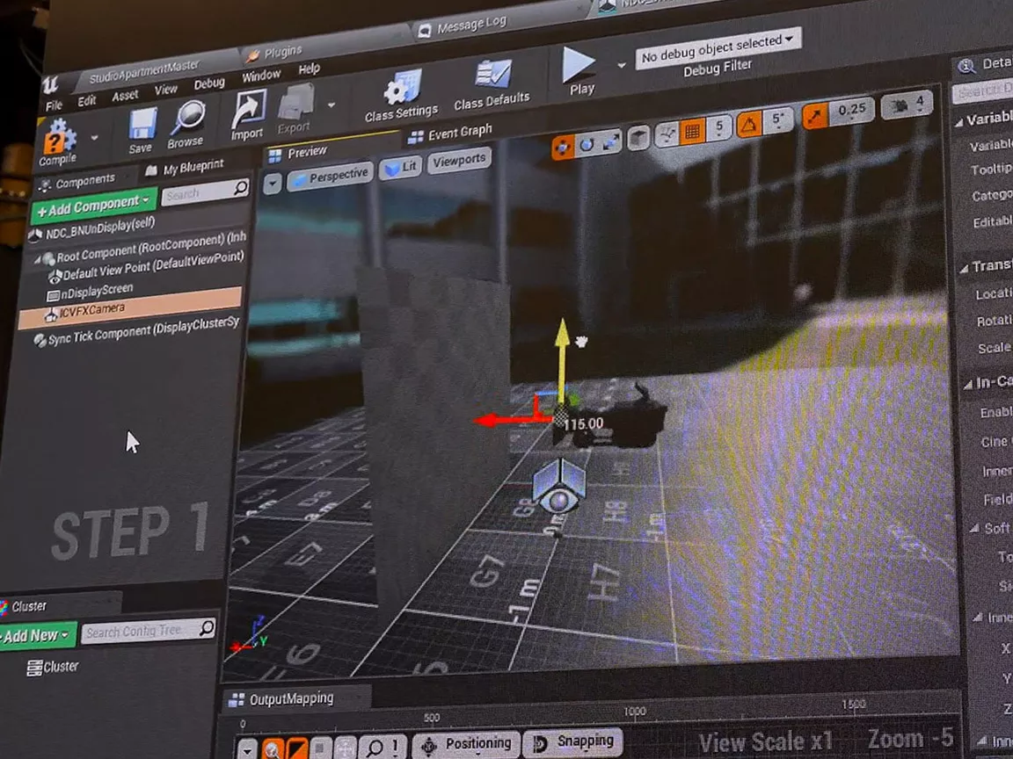
Task: Switch to the Event Graph tab
Action: point(450,134)
